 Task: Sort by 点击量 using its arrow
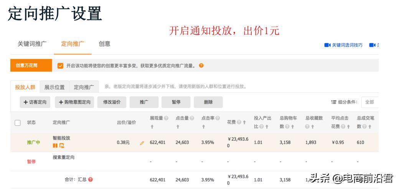click(178, 127)
